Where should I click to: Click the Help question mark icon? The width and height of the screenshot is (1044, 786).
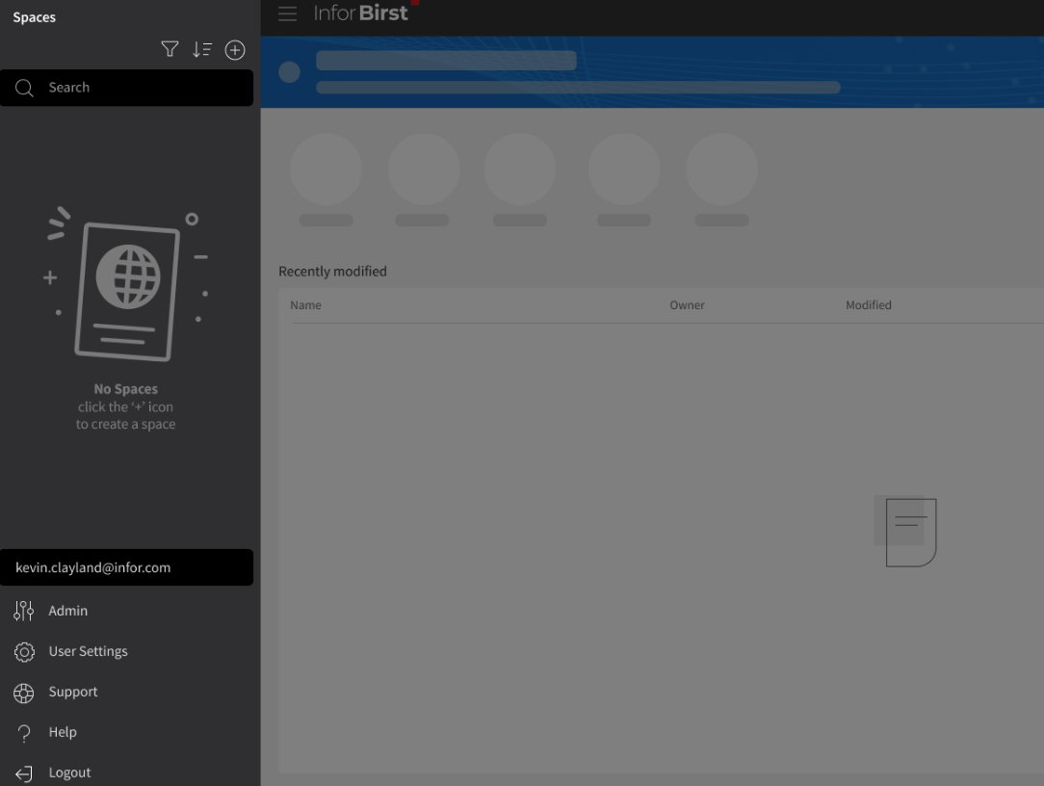(23, 732)
